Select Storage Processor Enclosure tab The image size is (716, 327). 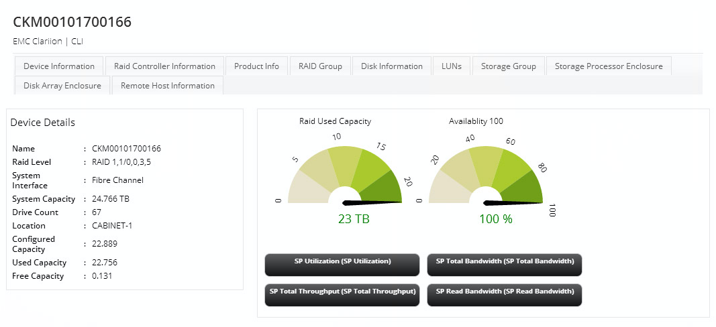pyautogui.click(x=609, y=66)
